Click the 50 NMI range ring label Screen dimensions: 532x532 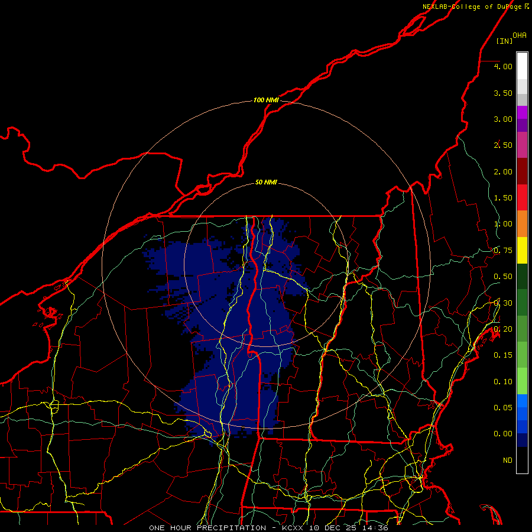[x=266, y=182]
